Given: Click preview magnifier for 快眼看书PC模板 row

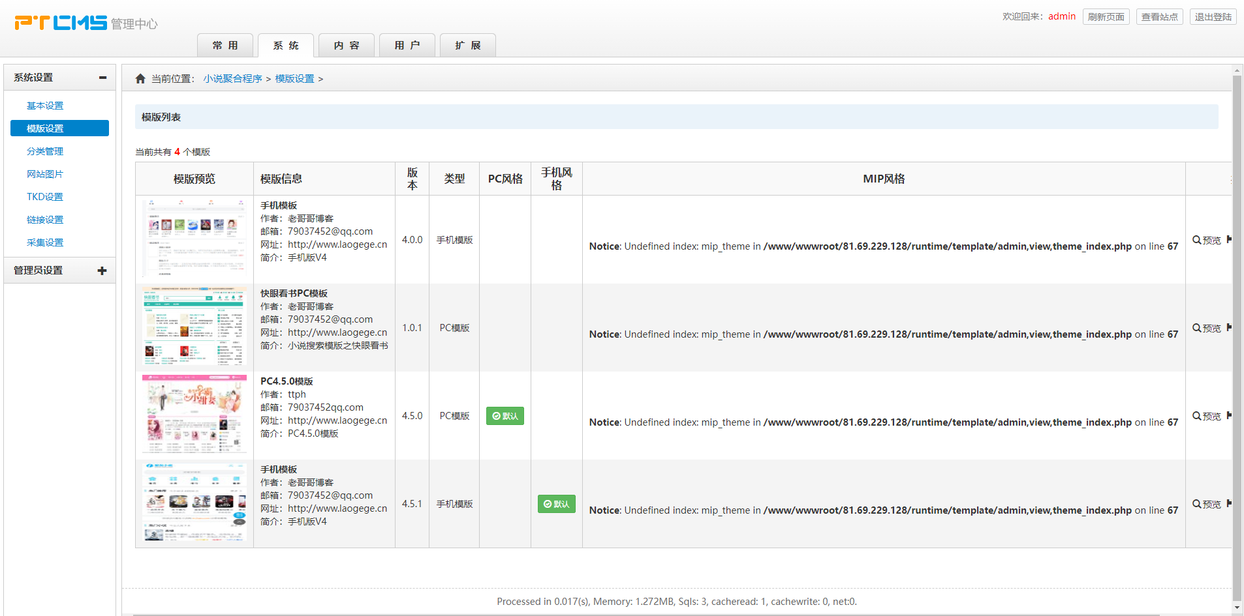Looking at the screenshot, I should tap(1196, 328).
